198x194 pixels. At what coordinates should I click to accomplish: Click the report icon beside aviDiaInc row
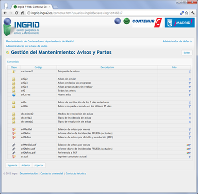pos(14,133)
